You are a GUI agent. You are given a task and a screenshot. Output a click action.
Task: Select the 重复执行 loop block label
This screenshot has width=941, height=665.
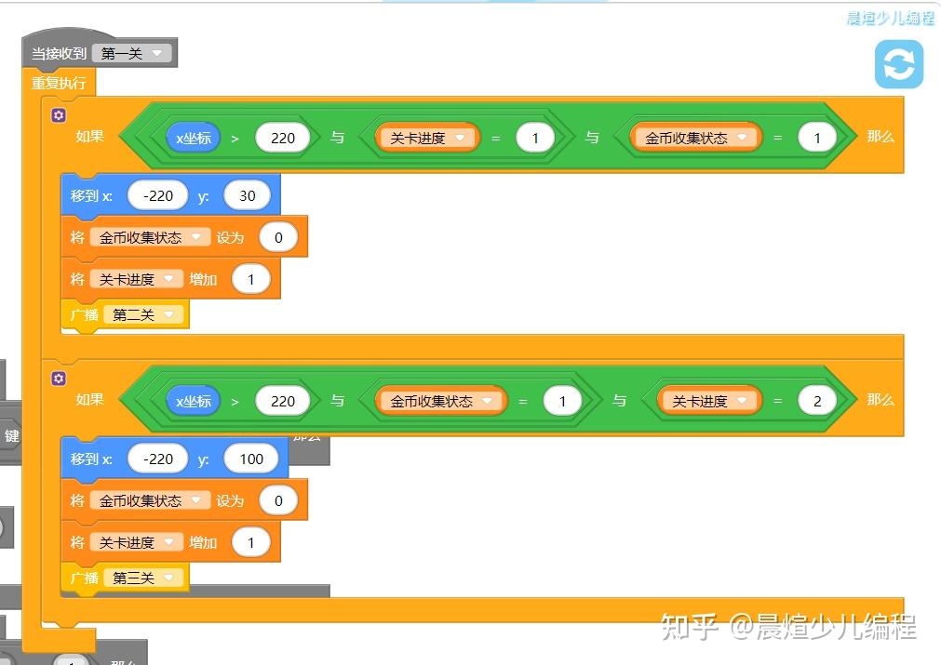coord(59,83)
